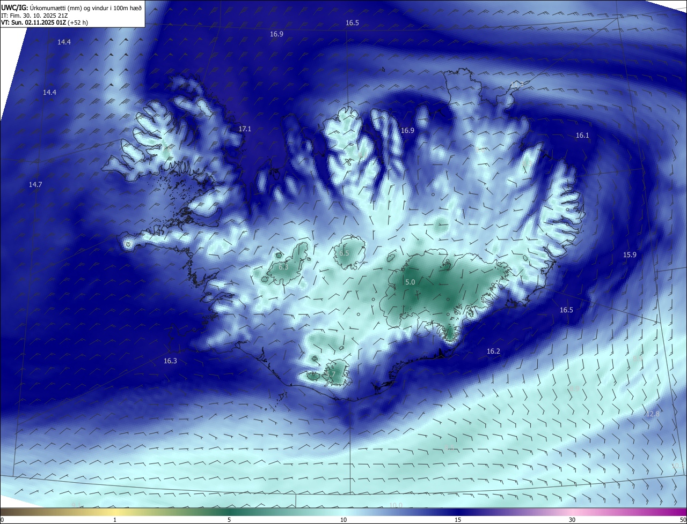Click the 16.2 value label off the southeast coast
687x524 pixels.
(x=493, y=351)
